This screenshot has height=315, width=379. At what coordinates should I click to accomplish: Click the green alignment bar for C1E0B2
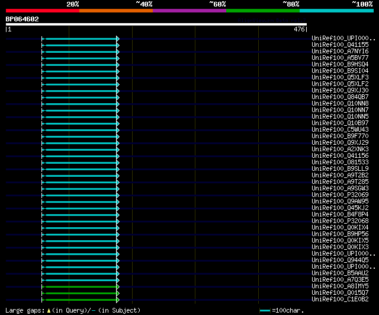[x=81, y=300]
